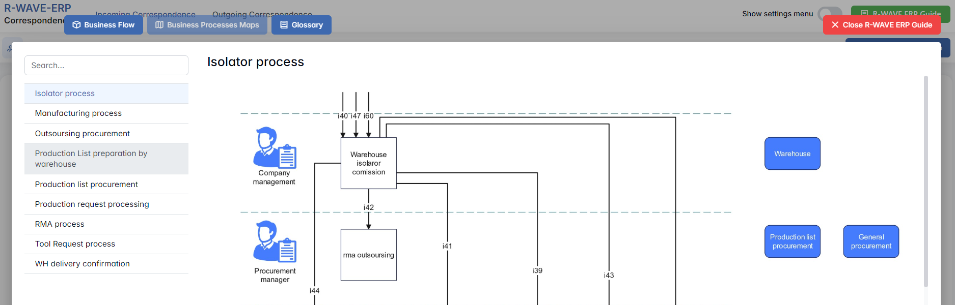
Task: Click the blue Warehouse button
Action: [x=792, y=154]
